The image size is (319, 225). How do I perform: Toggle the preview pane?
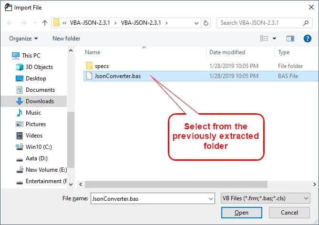(290, 39)
